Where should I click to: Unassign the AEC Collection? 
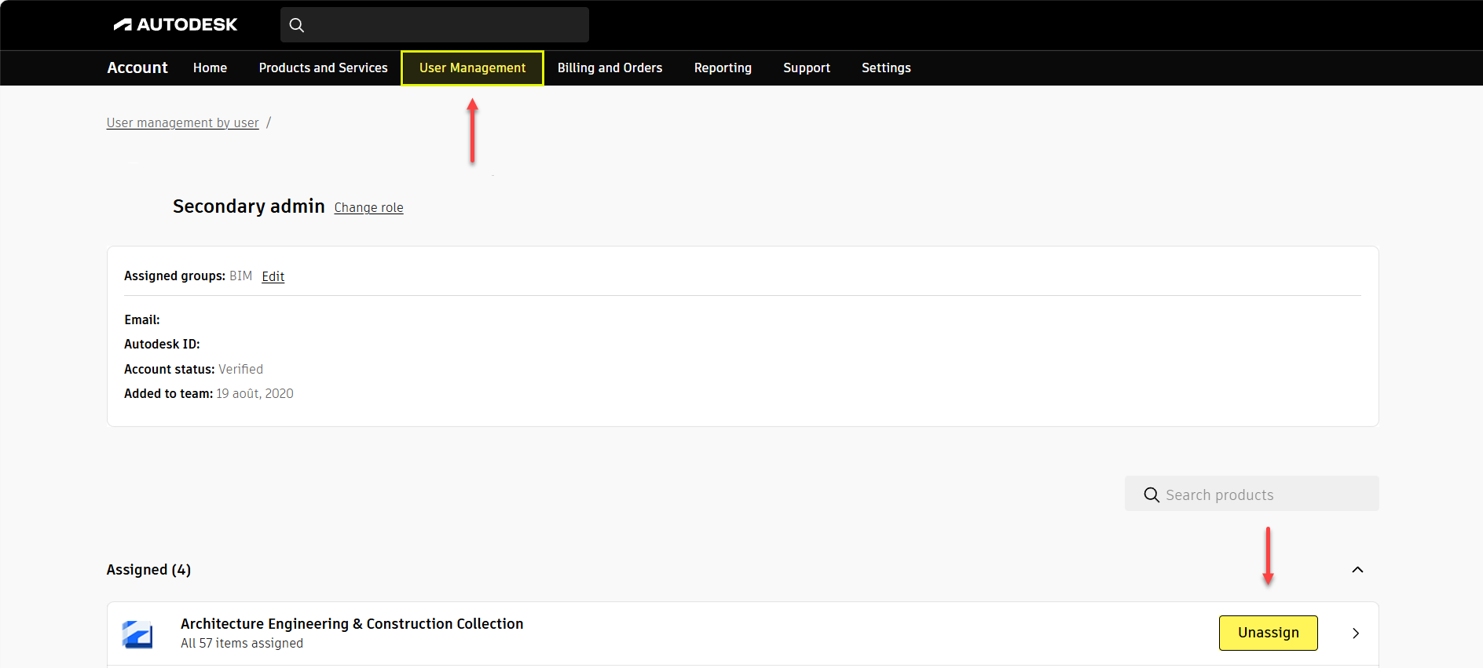1268,633
